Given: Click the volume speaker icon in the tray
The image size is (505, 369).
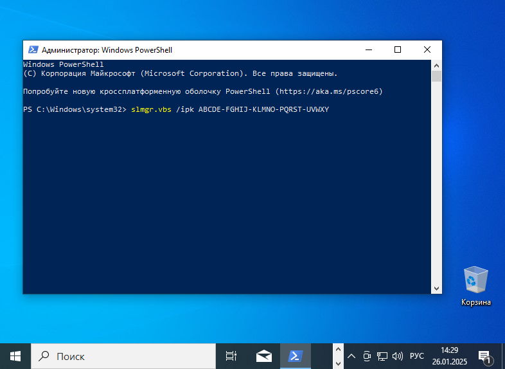Looking at the screenshot, I should pos(397,355).
